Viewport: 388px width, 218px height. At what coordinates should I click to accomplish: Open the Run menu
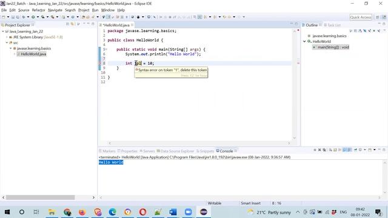(95, 10)
